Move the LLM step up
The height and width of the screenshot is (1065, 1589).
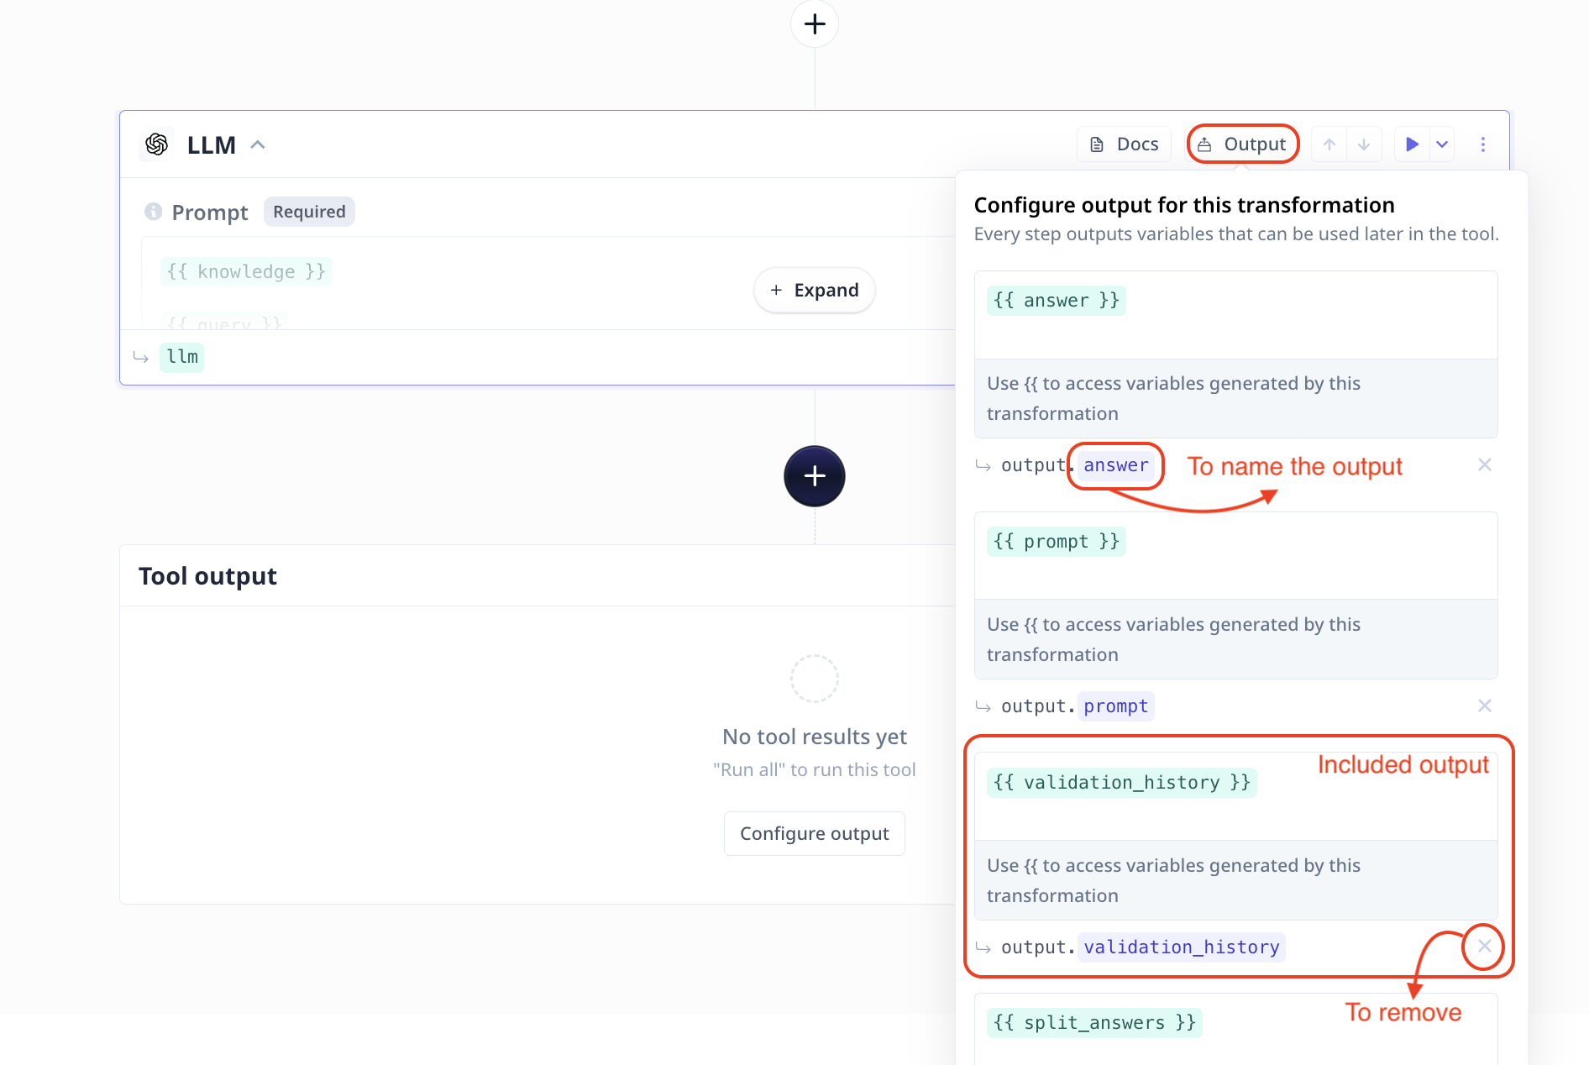[1329, 144]
